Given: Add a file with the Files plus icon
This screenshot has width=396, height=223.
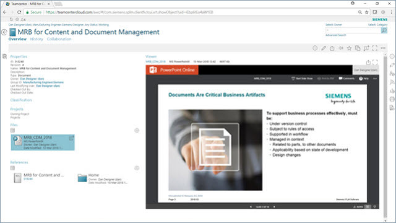Looking at the screenshot, I should pos(137,131).
